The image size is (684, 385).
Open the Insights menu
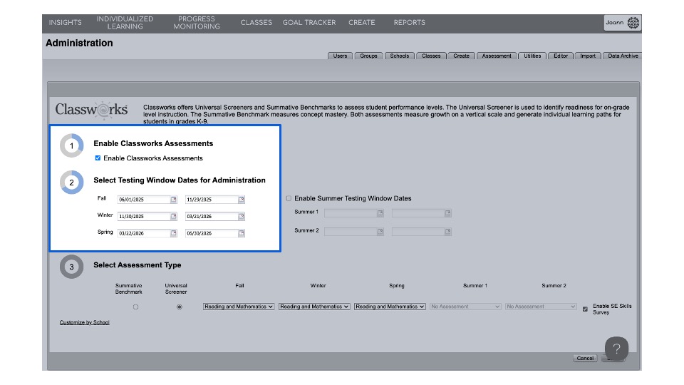[x=65, y=23]
